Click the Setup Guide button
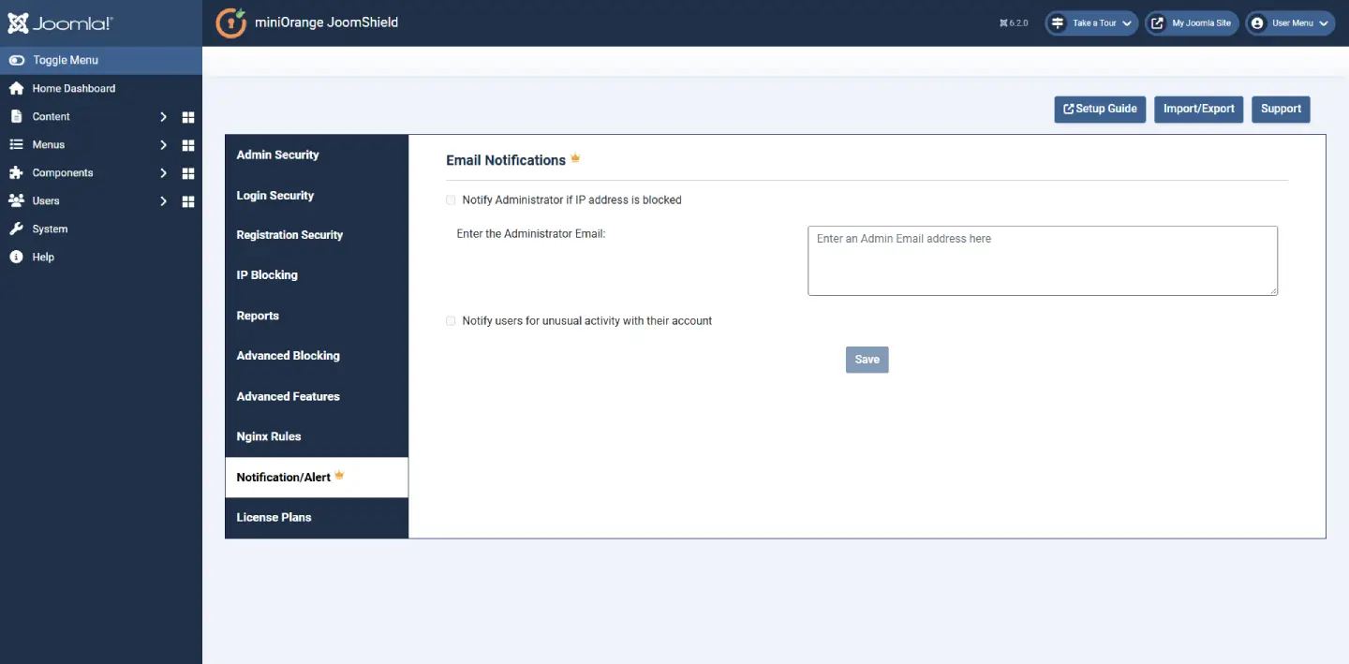This screenshot has height=664, width=1349. point(1100,109)
